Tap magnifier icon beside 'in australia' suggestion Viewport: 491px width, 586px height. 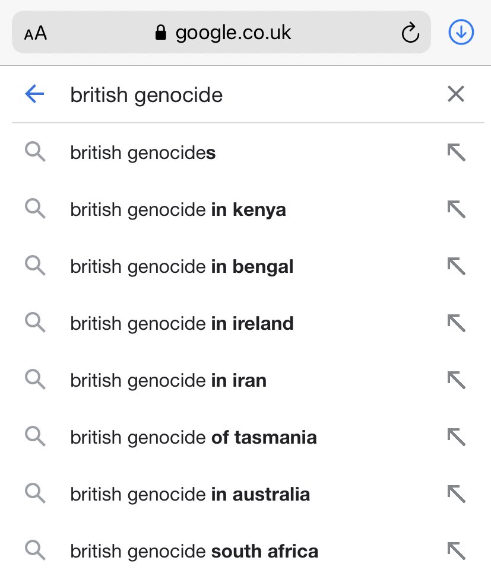click(35, 493)
